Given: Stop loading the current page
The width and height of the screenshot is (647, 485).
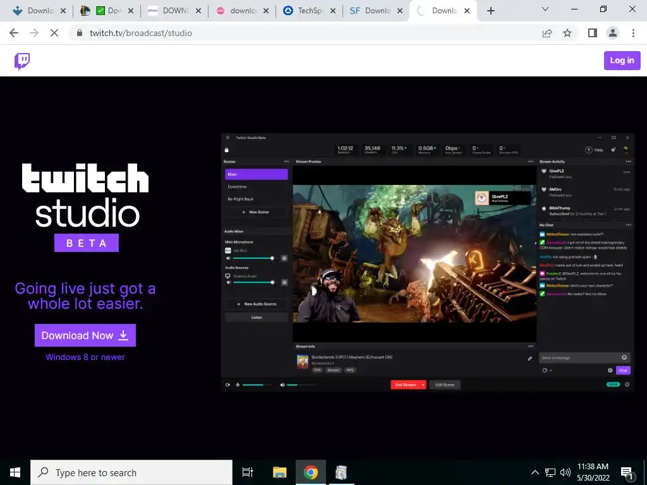Looking at the screenshot, I should 54,33.
